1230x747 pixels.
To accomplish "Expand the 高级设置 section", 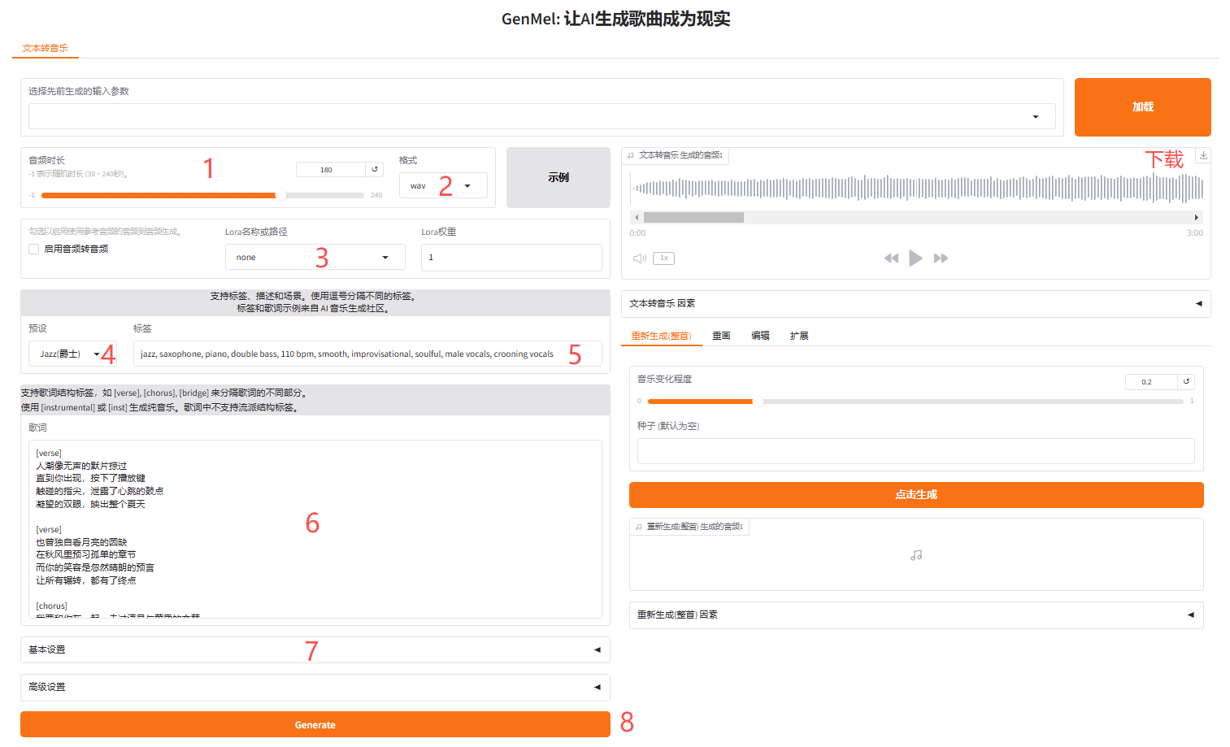I will tap(315, 688).
